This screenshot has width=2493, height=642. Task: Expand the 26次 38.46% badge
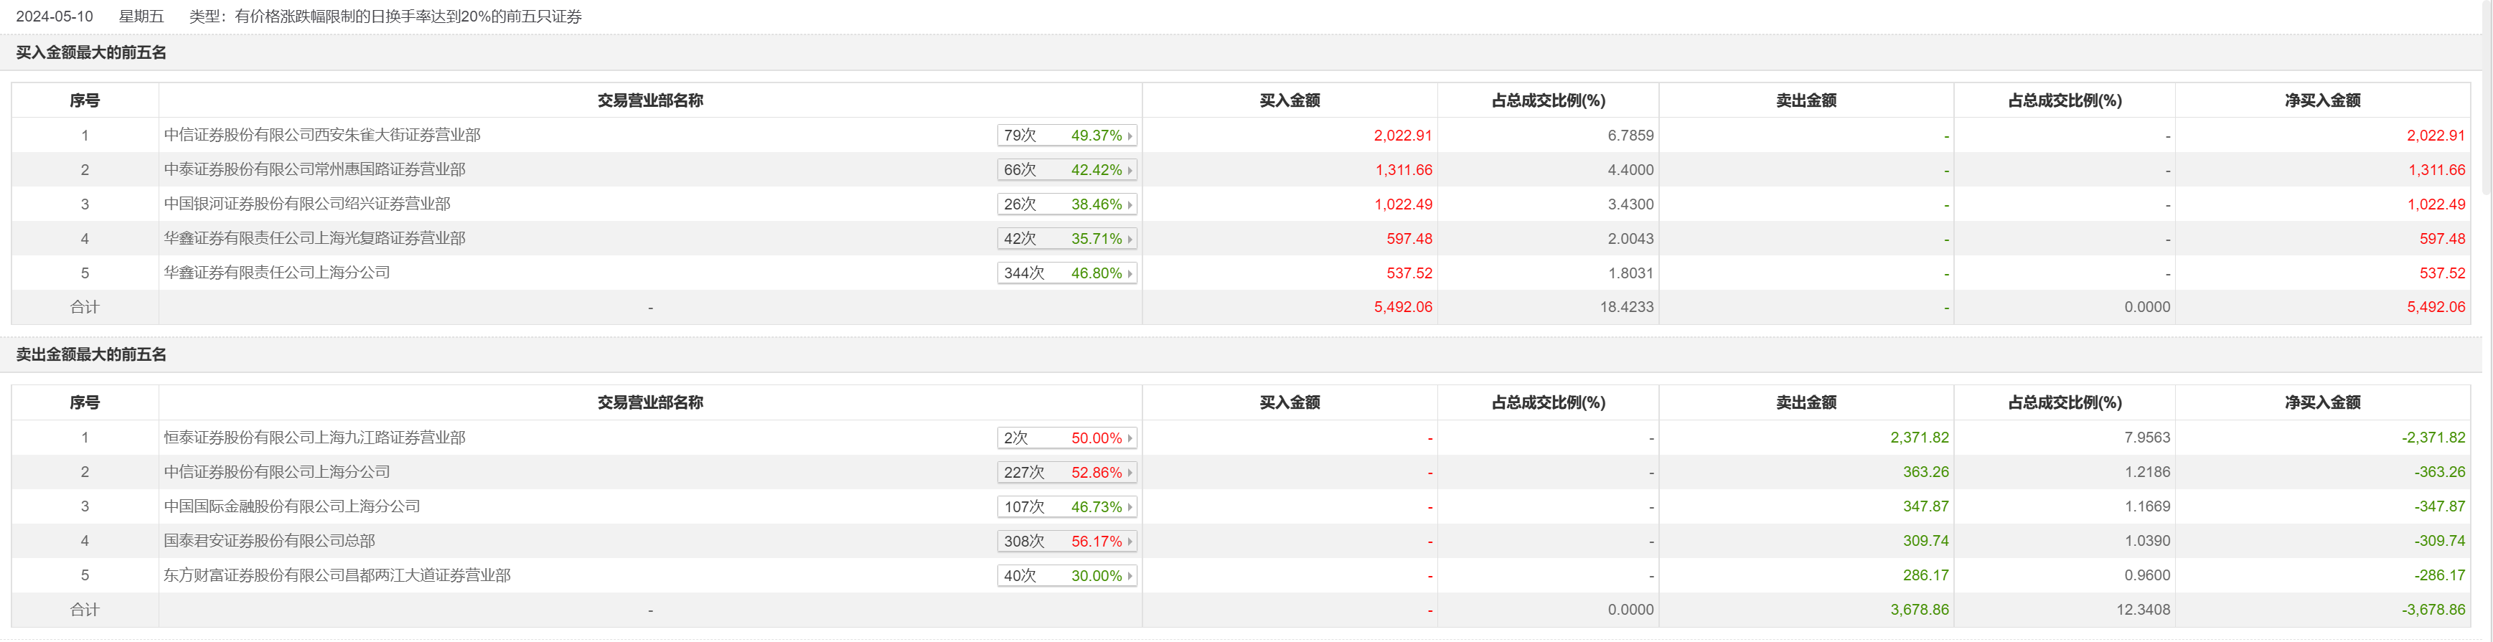point(1066,204)
